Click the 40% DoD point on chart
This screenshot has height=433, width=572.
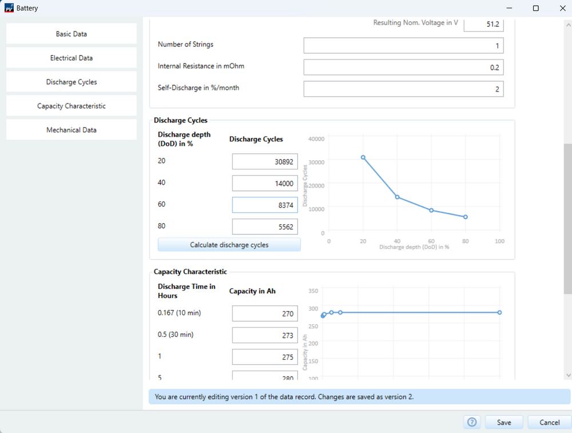(x=398, y=197)
